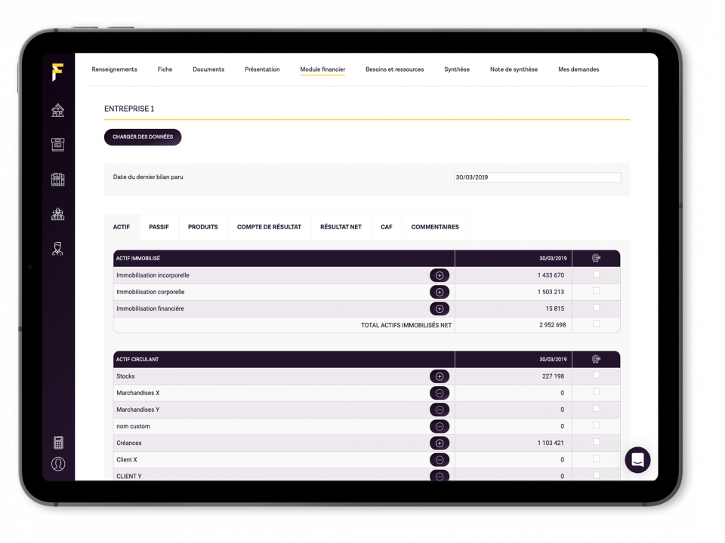Click the date du dernier bilan field
The width and height of the screenshot is (725, 543).
click(x=537, y=178)
